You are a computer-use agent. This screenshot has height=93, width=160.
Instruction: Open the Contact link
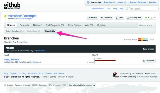click(48, 73)
